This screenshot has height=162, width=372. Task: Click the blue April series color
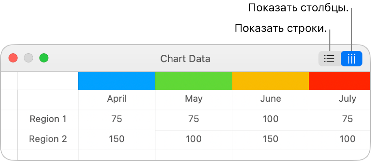tap(117, 81)
